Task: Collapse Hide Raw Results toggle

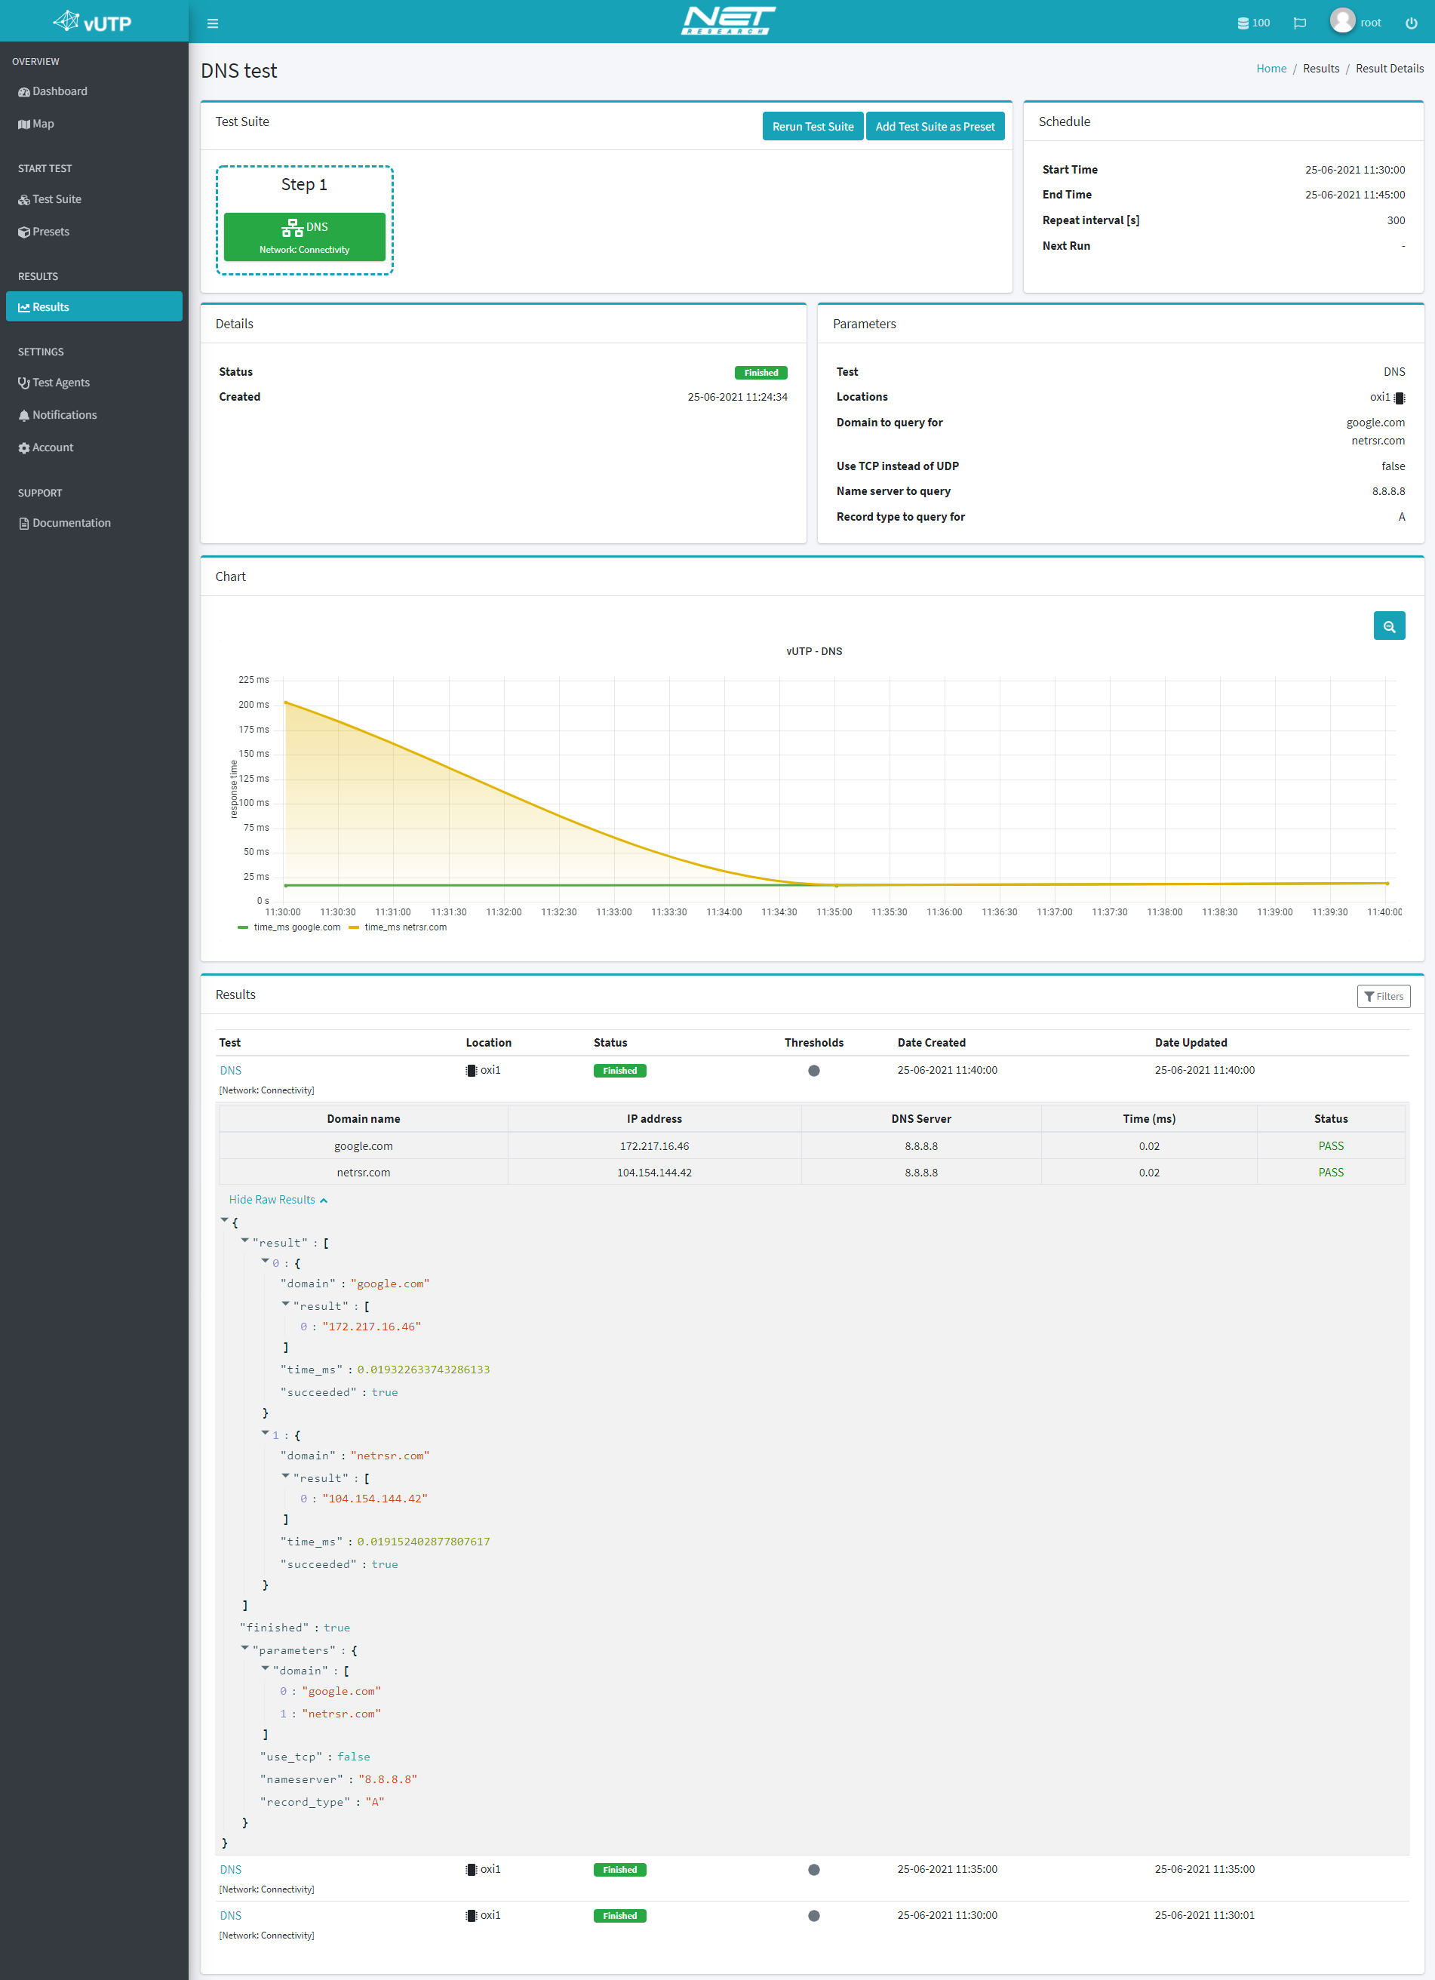Action: tap(278, 1200)
